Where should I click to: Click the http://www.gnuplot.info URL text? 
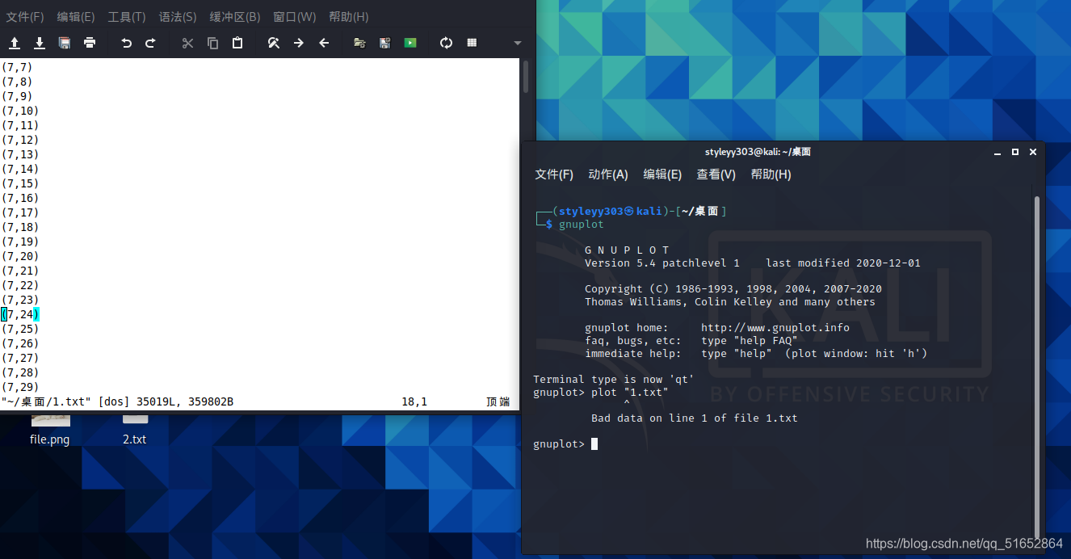coord(775,327)
